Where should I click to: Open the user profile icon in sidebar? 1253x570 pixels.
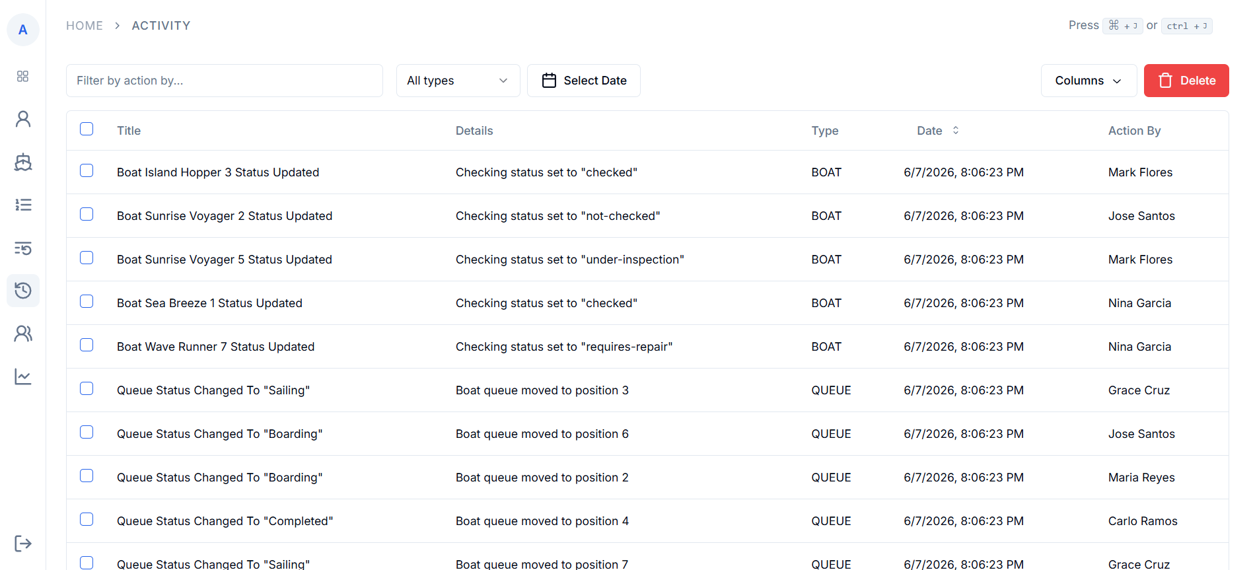point(22,119)
